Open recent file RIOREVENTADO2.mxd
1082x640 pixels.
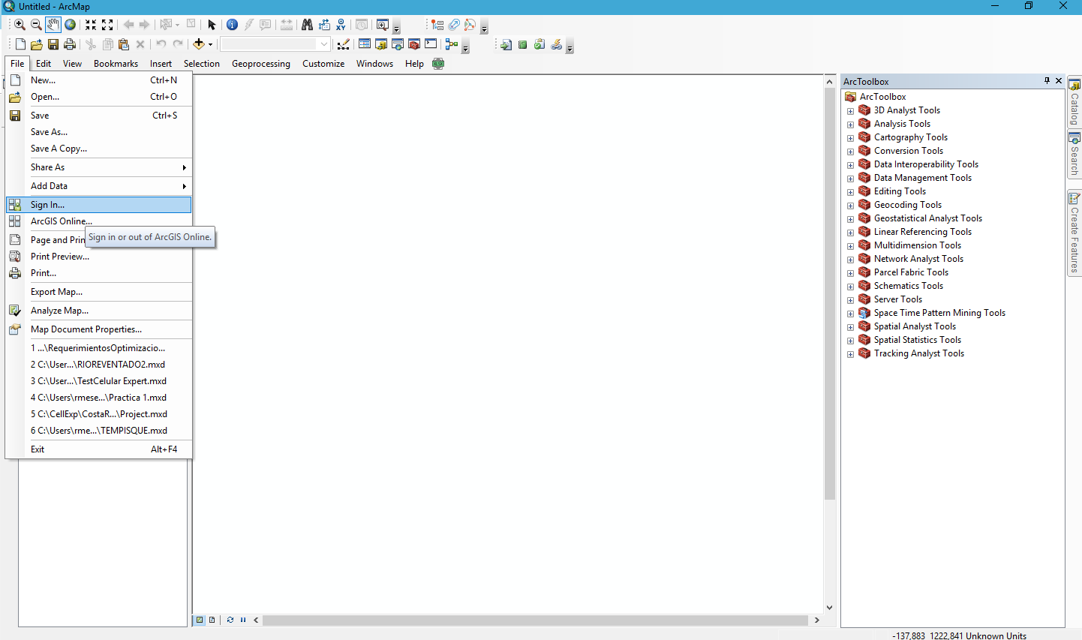point(99,365)
